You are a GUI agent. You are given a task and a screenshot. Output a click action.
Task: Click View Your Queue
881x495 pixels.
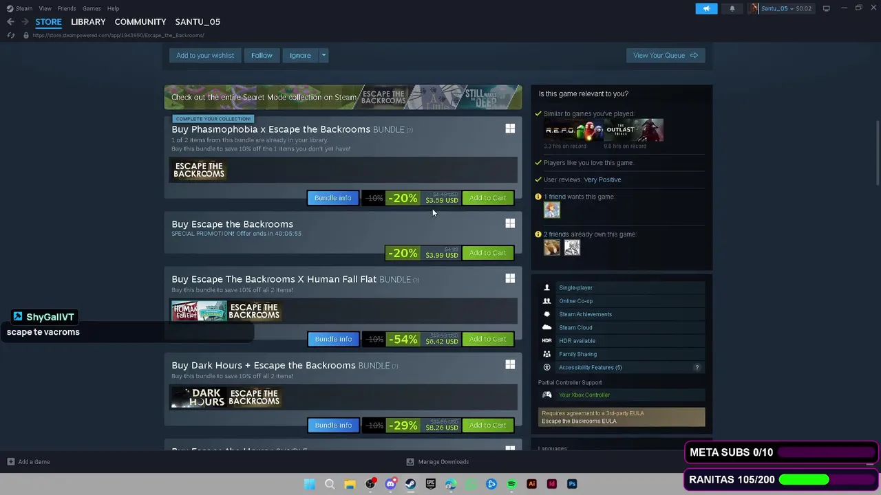666,56
